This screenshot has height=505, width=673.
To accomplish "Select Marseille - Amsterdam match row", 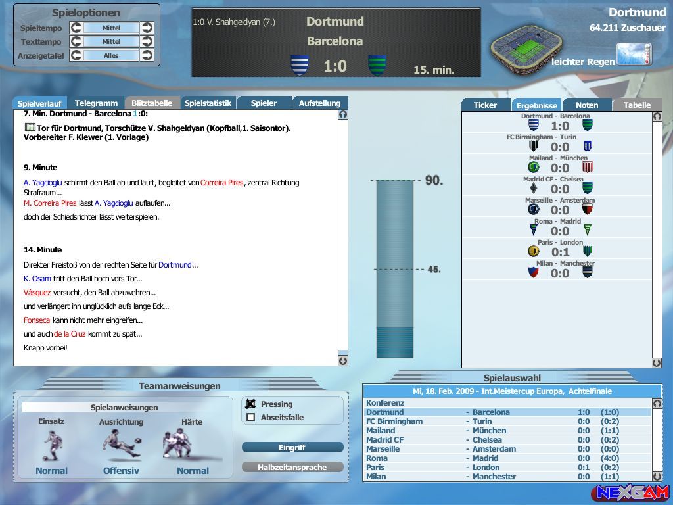I will pos(508,449).
